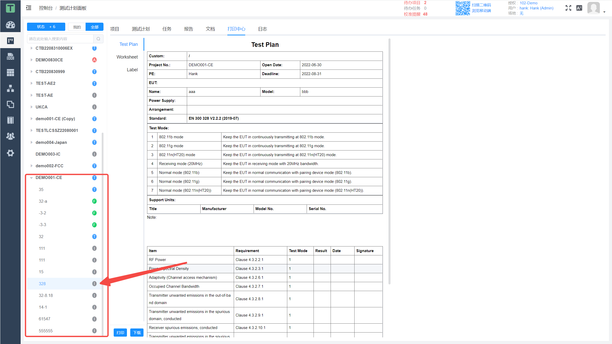This screenshot has width=612, height=344.
Task: Click the gray badge on UKCA
Action: click(94, 107)
